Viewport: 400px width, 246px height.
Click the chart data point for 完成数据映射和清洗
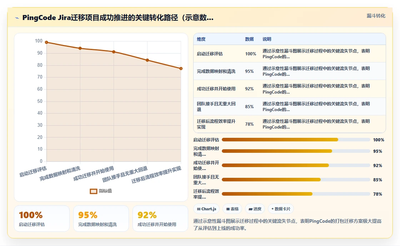[80, 48]
